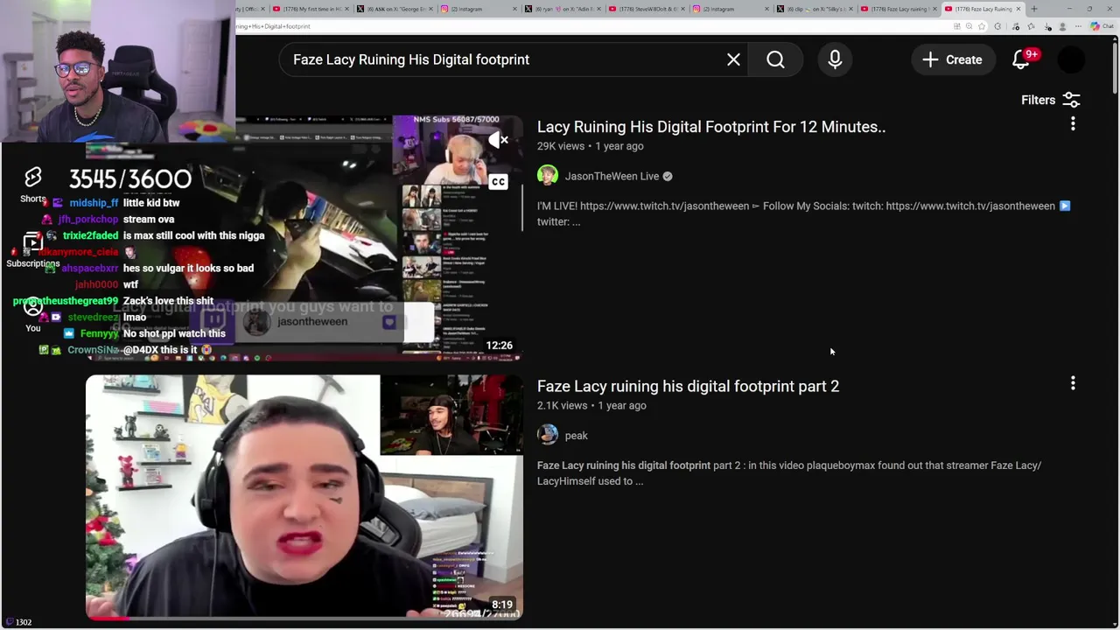This screenshot has height=630, width=1120.
Task: Open the Downloads icon in the browser toolbar
Action: point(1046,26)
